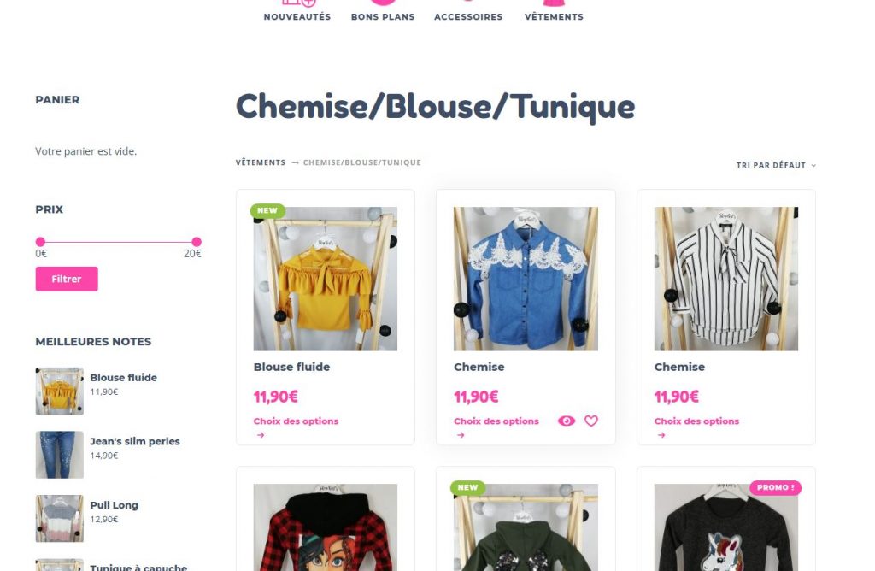Screen dimensions: 875x571
Task: Add blue Chemise to wishlist with heart icon
Action: pyautogui.click(x=591, y=421)
